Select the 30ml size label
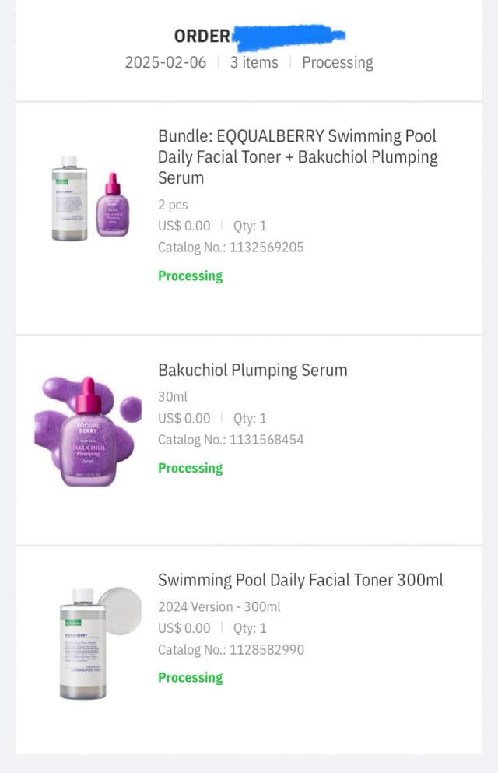 [x=173, y=397]
